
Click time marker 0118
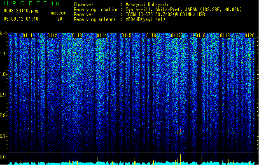[x=201, y=35]
